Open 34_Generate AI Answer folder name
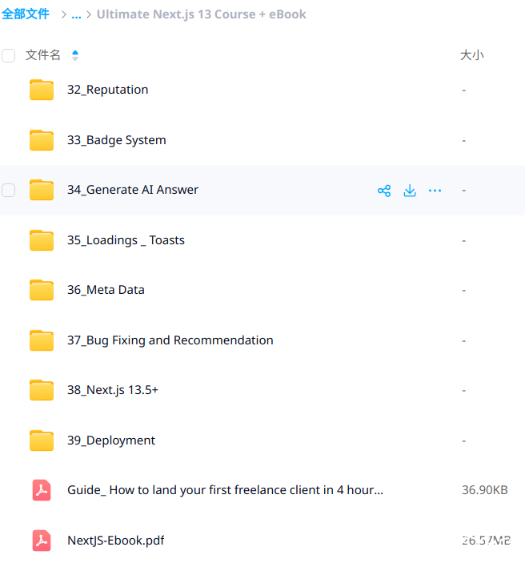The image size is (525, 563). coord(133,190)
